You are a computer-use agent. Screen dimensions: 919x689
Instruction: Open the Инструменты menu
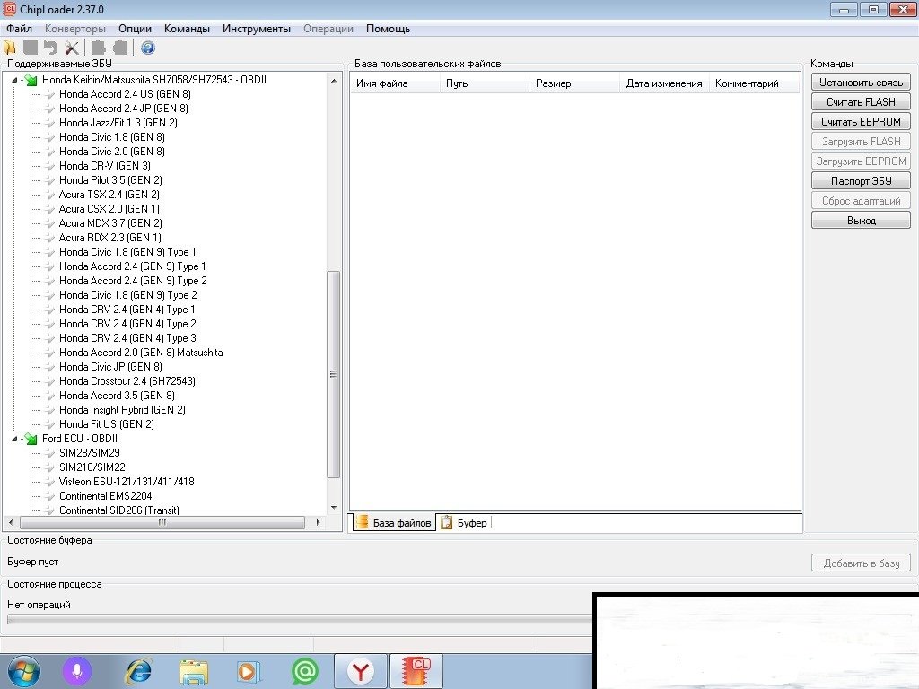(x=257, y=29)
